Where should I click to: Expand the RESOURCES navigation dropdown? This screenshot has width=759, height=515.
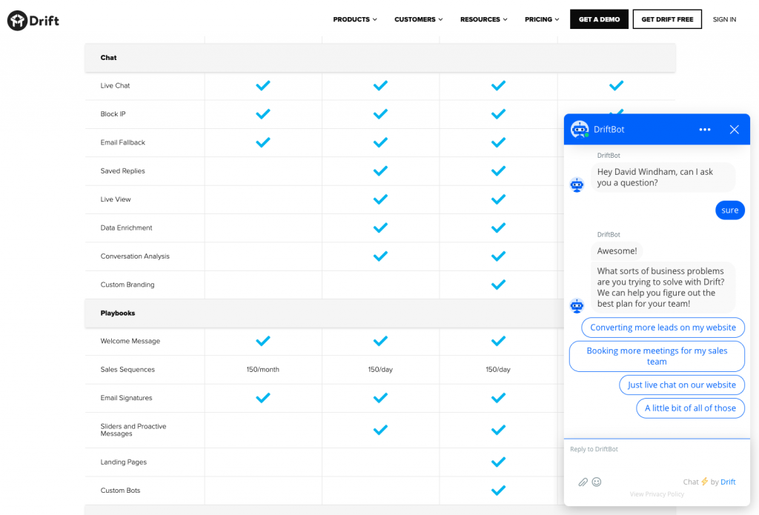click(483, 19)
